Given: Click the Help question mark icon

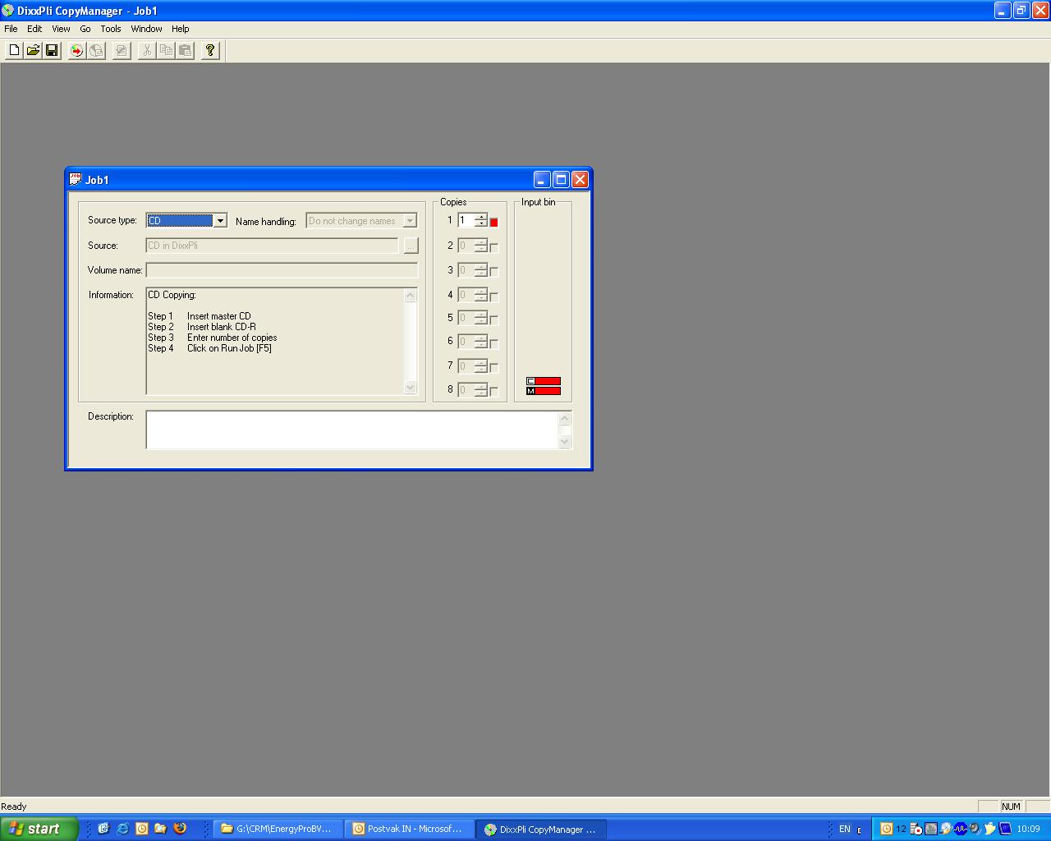Looking at the screenshot, I should 210,50.
